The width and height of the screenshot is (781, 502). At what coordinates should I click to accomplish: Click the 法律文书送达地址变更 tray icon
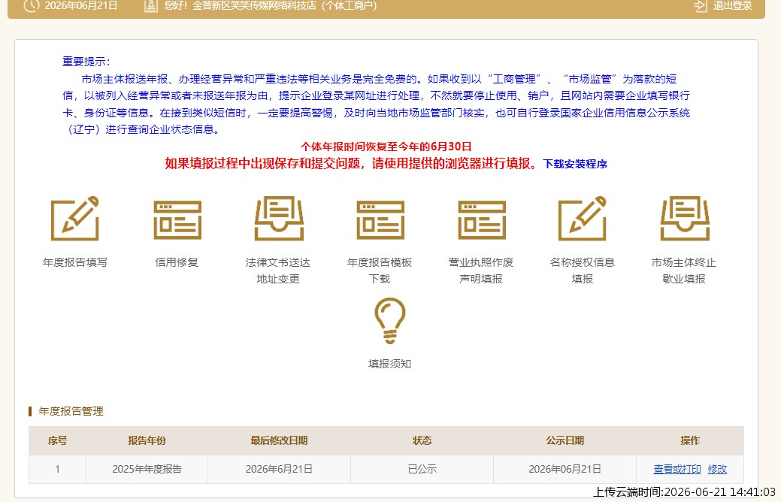(x=279, y=219)
